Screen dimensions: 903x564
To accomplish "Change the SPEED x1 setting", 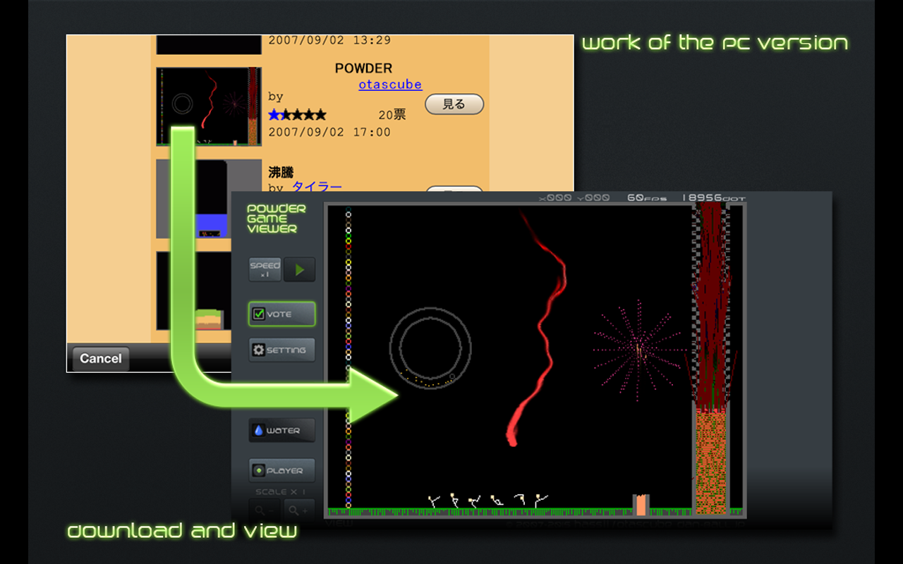I will click(265, 269).
